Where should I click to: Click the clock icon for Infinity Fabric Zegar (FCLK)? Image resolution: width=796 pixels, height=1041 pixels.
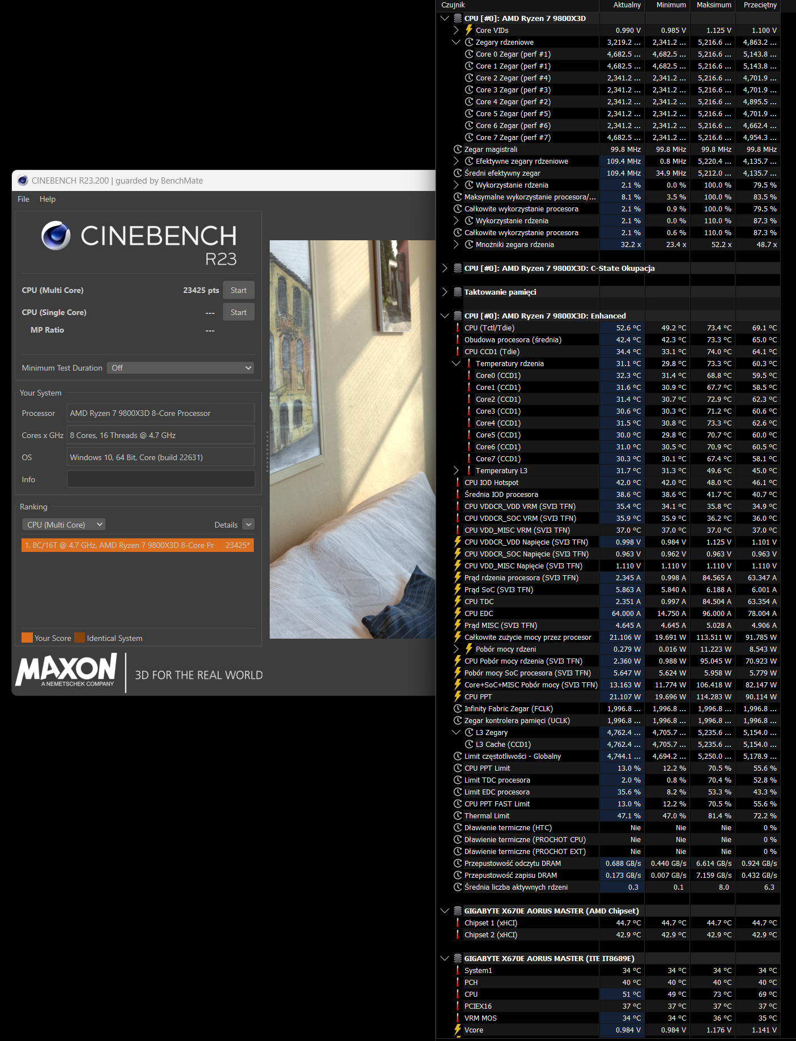click(x=458, y=708)
